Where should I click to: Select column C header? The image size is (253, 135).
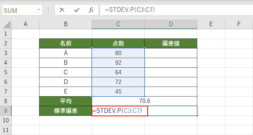tap(118, 24)
